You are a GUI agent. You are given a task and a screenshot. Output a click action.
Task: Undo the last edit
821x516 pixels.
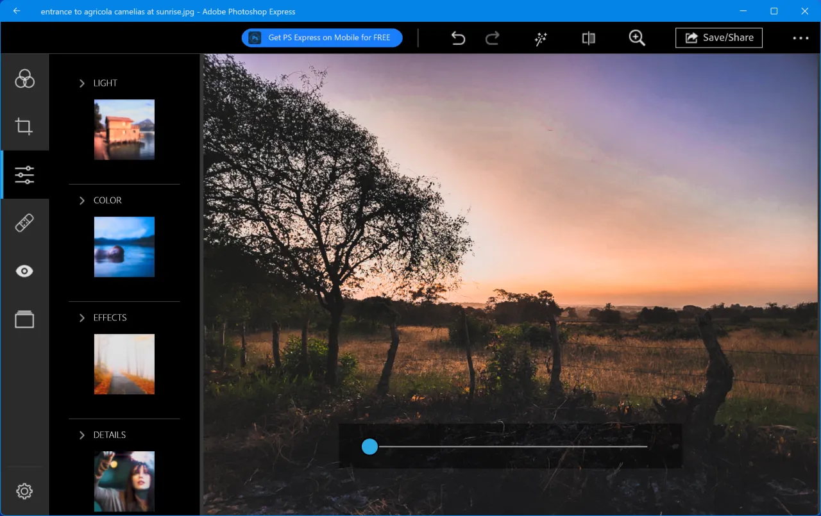point(458,38)
